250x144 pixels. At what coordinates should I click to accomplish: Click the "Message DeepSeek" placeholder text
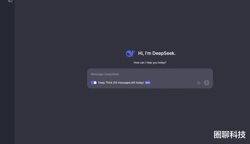tap(105, 74)
